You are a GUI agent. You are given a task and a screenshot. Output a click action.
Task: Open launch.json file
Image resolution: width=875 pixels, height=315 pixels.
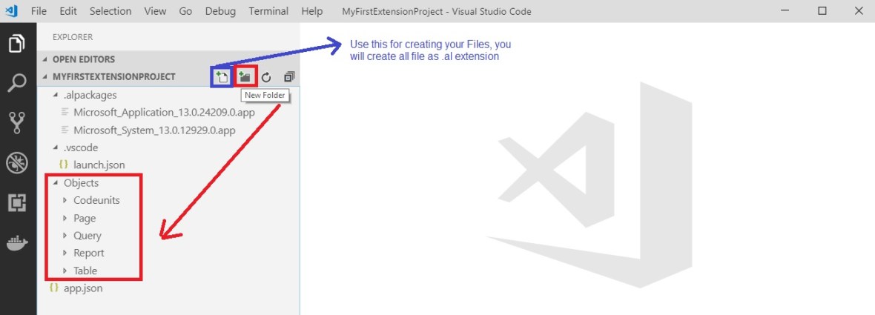(93, 165)
